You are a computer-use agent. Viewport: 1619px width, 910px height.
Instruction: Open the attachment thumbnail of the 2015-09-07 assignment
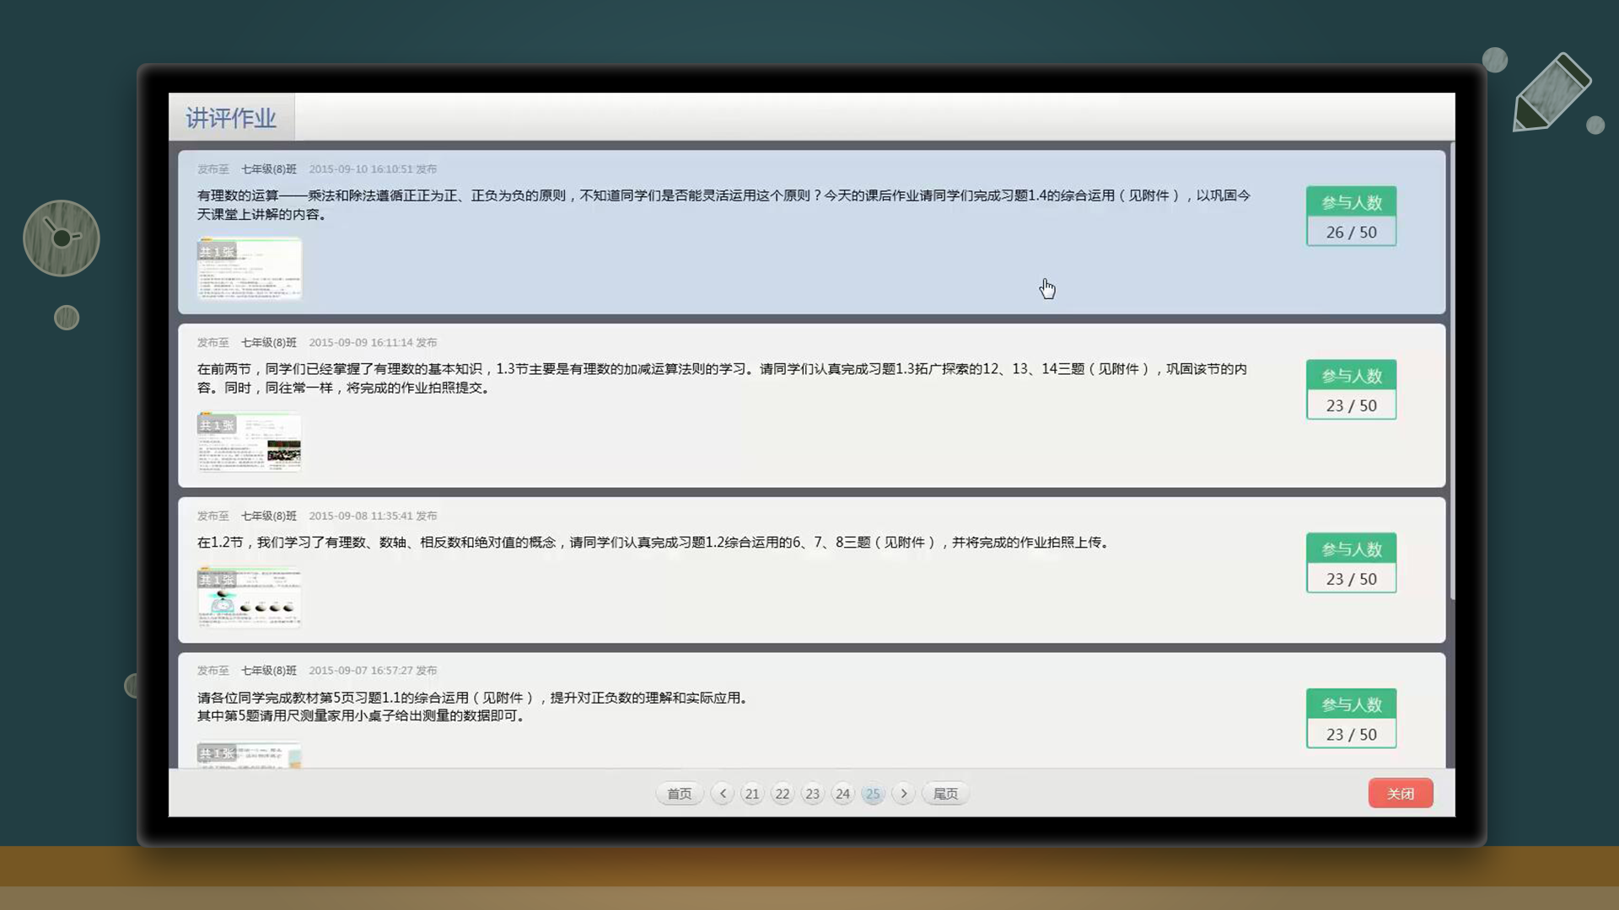pyautogui.click(x=250, y=755)
